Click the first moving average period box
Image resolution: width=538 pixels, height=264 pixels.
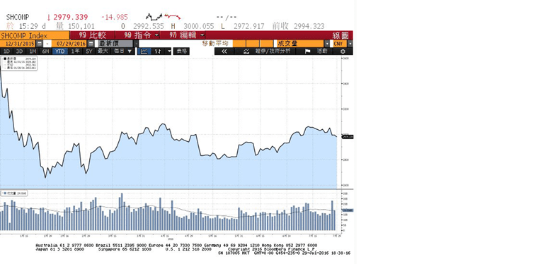(x=239, y=44)
